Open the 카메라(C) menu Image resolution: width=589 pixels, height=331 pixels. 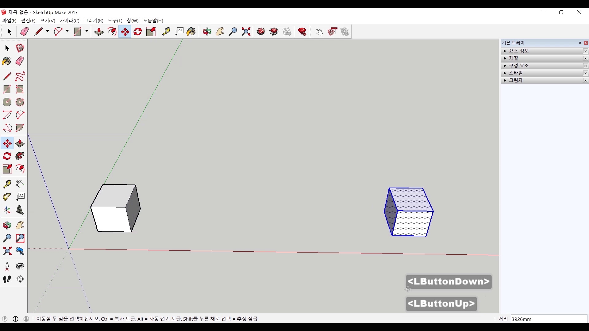click(x=69, y=21)
